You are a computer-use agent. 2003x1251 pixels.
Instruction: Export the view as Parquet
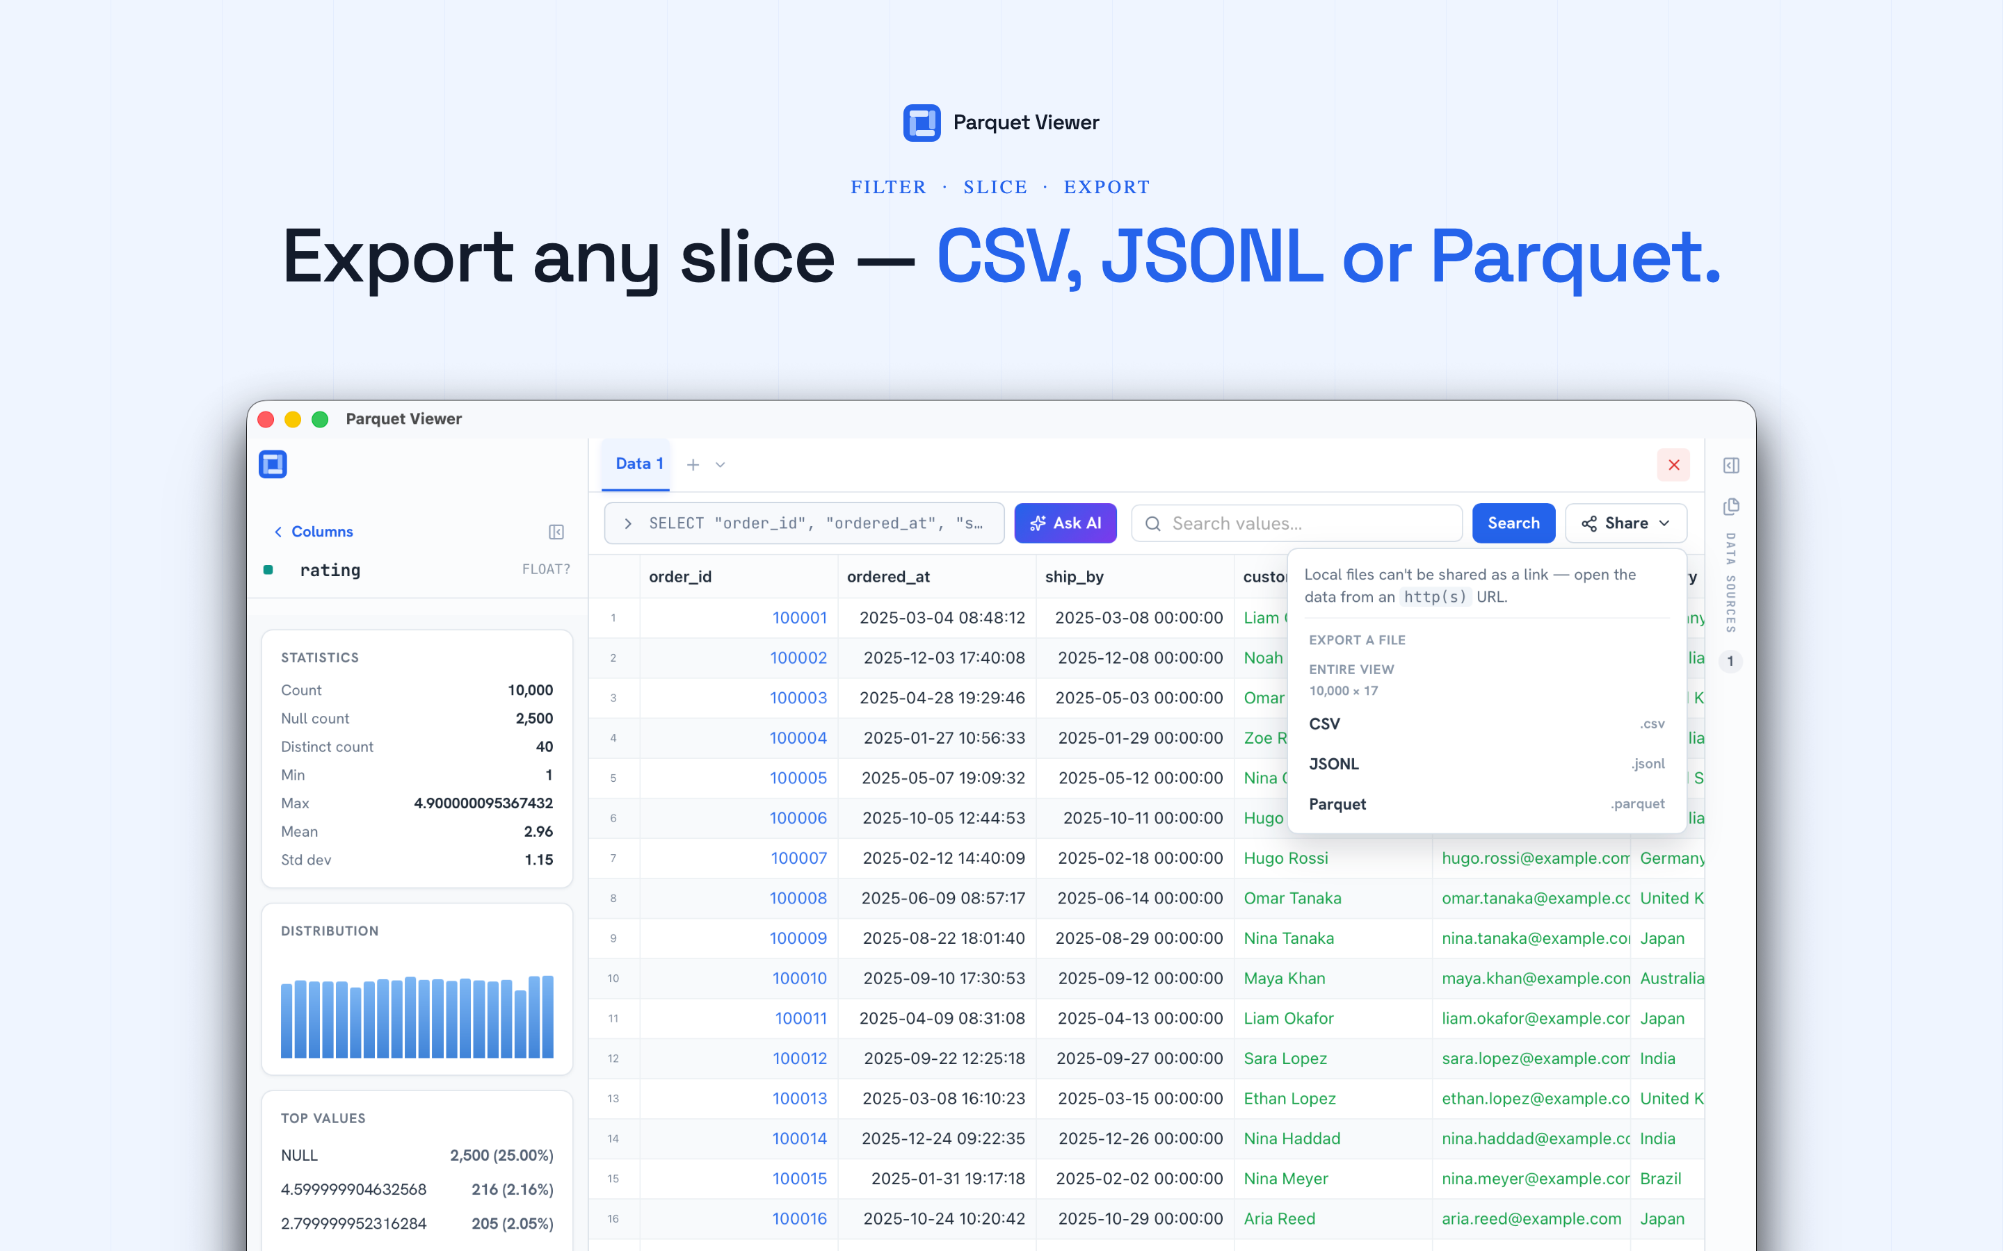(1486, 804)
